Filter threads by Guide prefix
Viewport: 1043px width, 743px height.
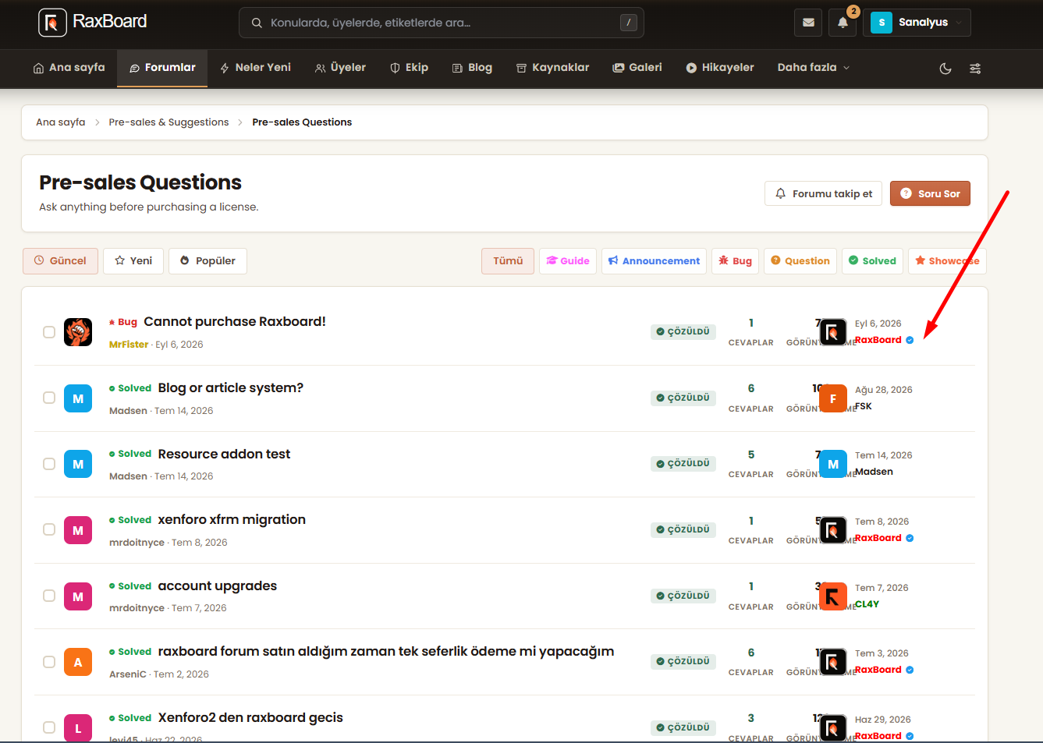click(568, 261)
